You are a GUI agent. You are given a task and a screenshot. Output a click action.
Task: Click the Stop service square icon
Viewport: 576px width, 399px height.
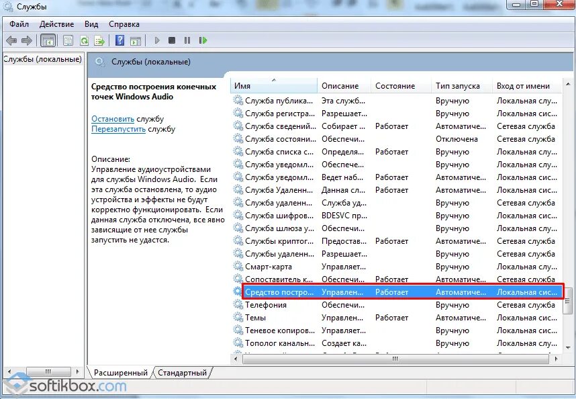coord(172,40)
